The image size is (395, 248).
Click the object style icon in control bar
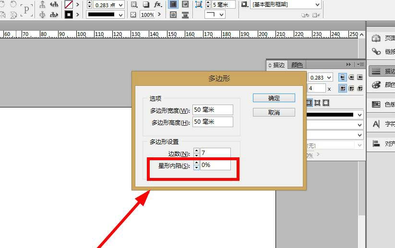(x=244, y=4)
